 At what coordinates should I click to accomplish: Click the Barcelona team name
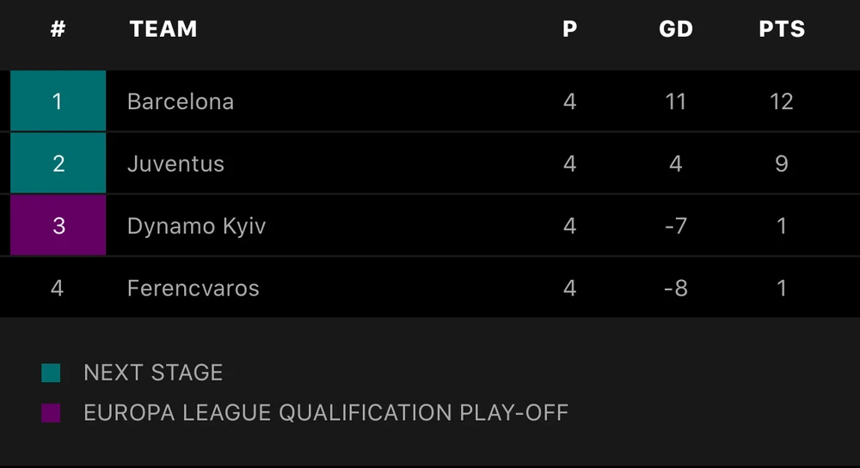point(181,101)
